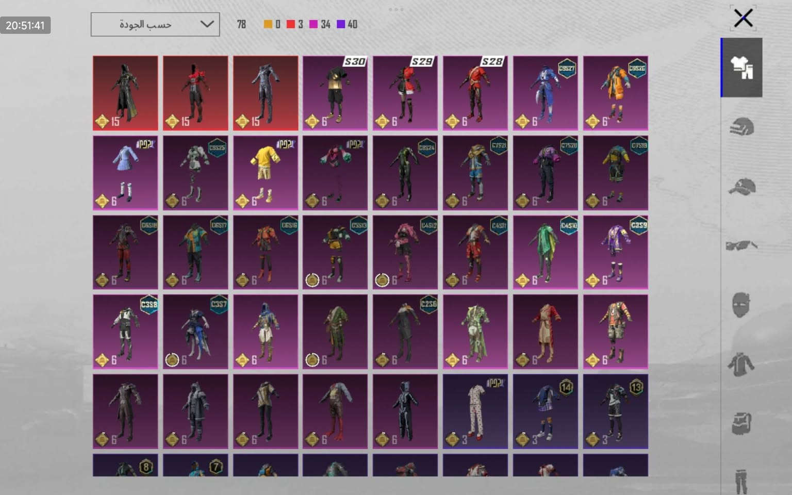This screenshot has height=495, width=792.
Task: Select the C7S19 outfit
Action: [x=616, y=173]
